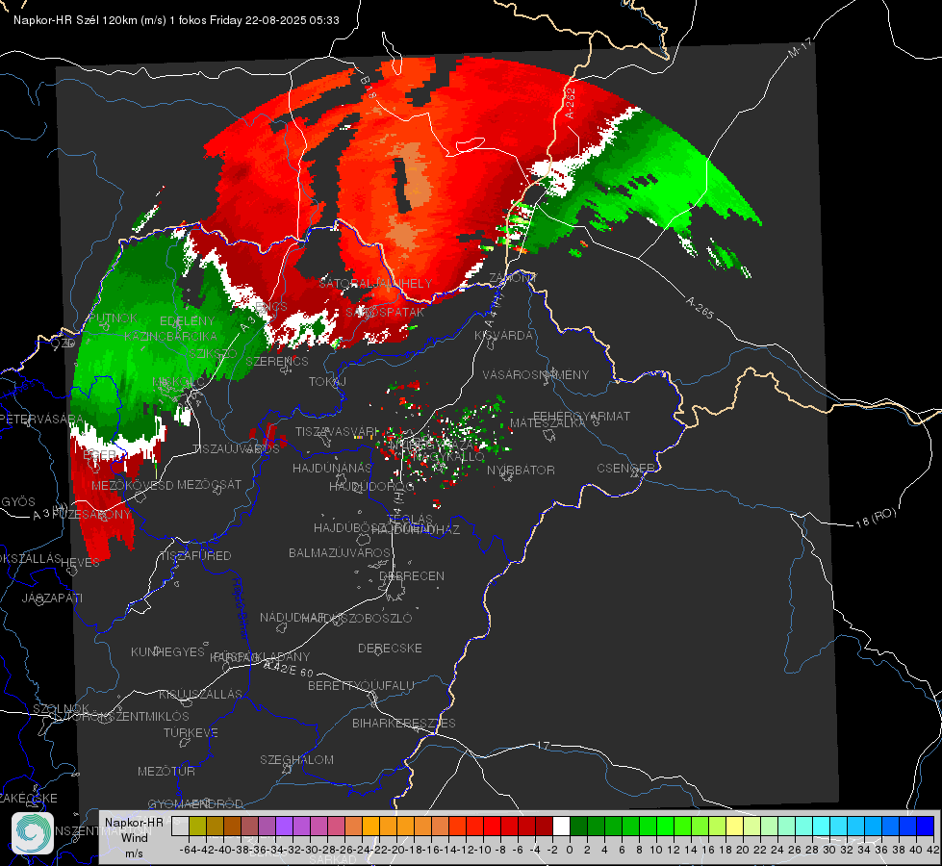Screen dimensions: 942x866
Task: Click the yellow swatch in the wind legend
Action: [734, 826]
